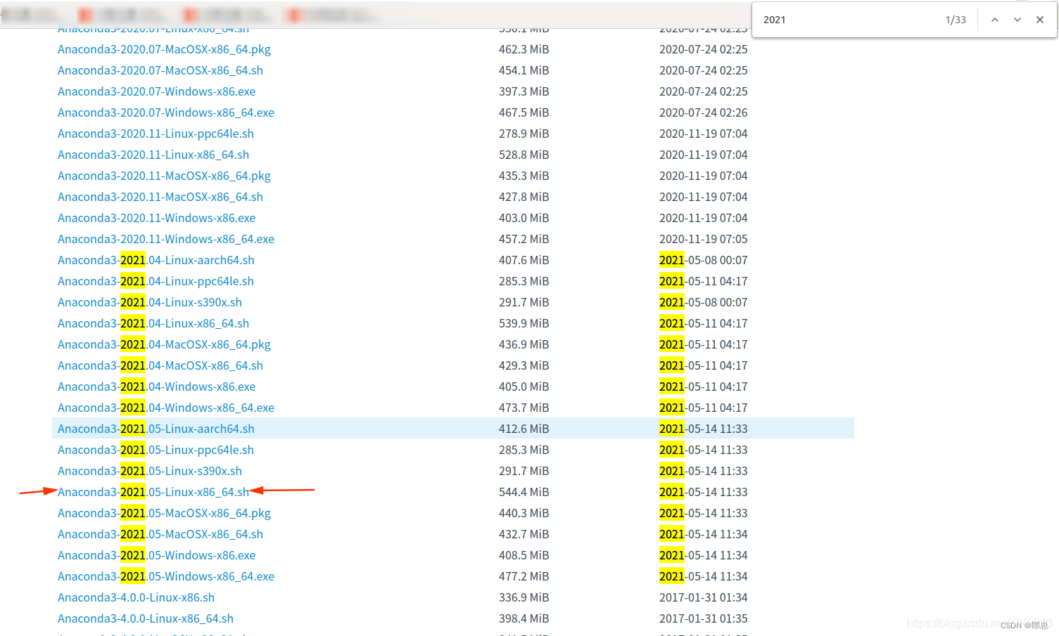Download Anaconda3-2021.04-Windows-x86_64.exe

pos(166,408)
